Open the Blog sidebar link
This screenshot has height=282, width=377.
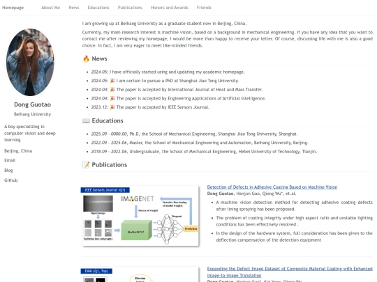(8, 171)
